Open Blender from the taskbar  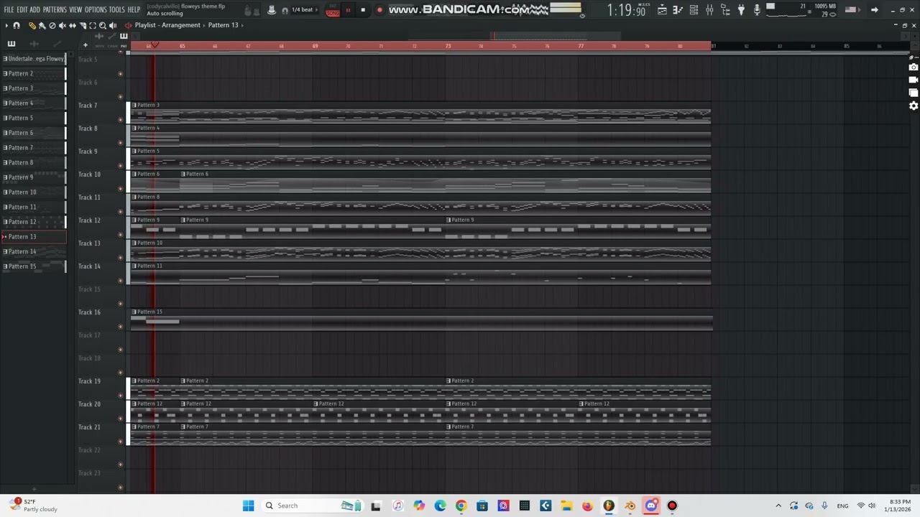click(630, 506)
